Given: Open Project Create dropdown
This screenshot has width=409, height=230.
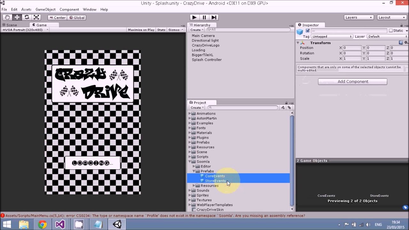Looking at the screenshot, I should [x=197, y=108].
